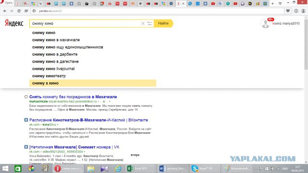Screen dimensions: 308x173
Task: Open Internet Explorer from the taskbar
Action: click(x=118, y=169)
